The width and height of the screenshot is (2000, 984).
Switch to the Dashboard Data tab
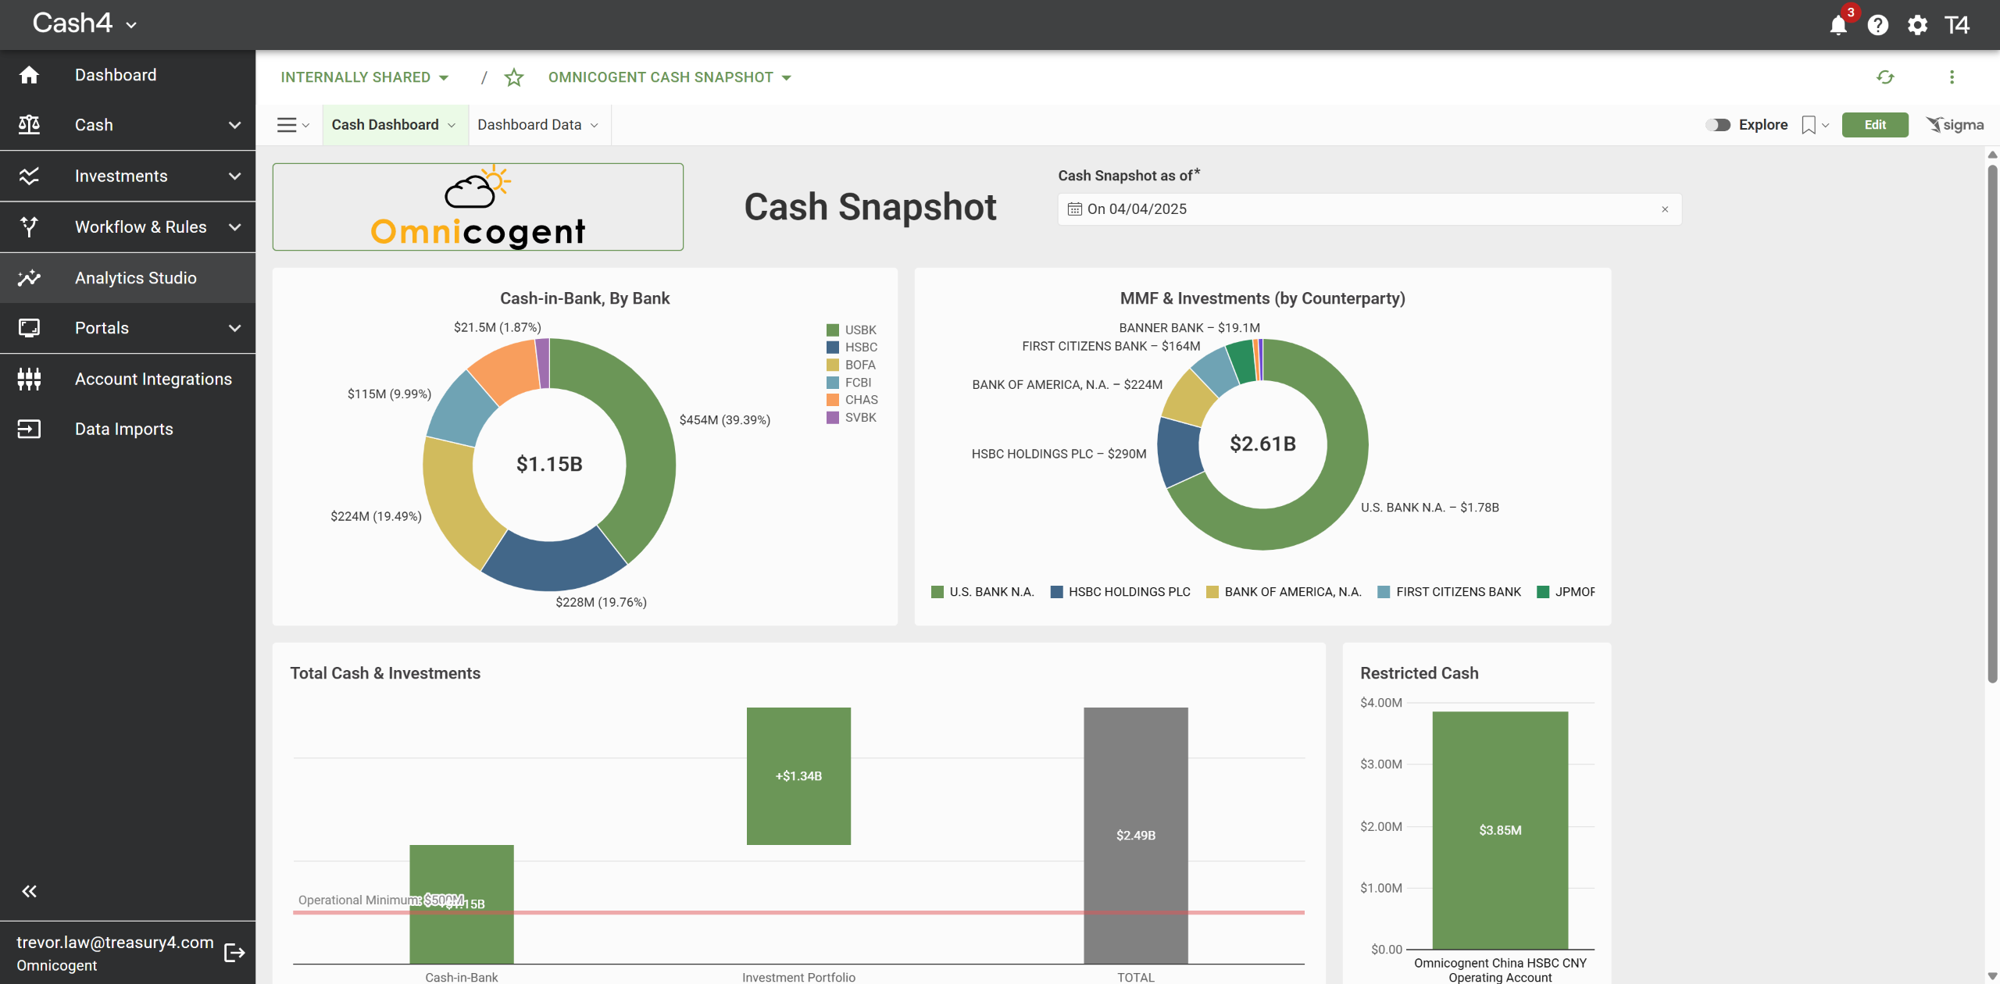(530, 125)
